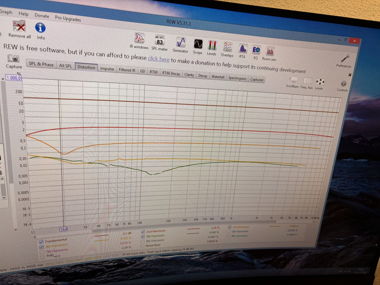Open the Captured tab
The width and height of the screenshot is (380, 285).
coord(257,80)
